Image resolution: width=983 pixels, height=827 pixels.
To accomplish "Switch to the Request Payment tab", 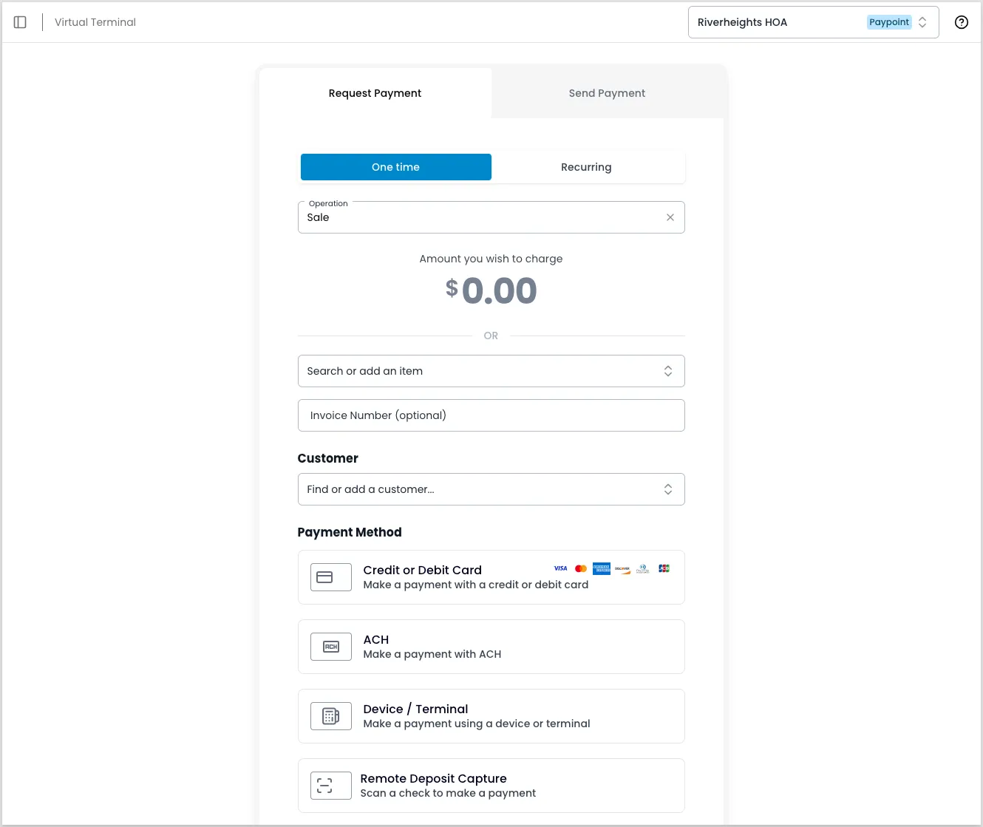I will tap(375, 93).
